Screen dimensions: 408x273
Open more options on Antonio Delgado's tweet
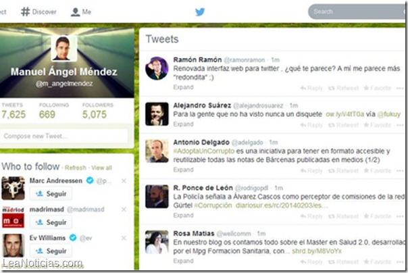400,171
